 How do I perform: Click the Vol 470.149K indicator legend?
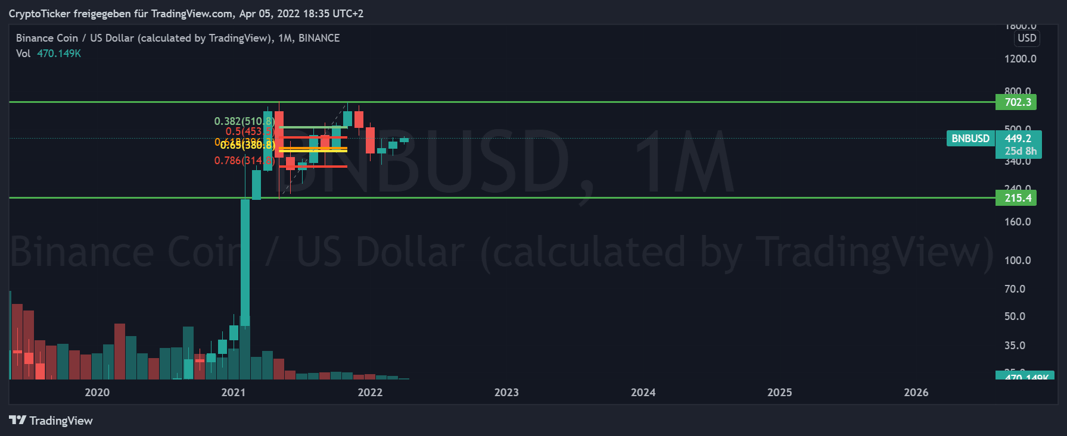pyautogui.click(x=49, y=54)
